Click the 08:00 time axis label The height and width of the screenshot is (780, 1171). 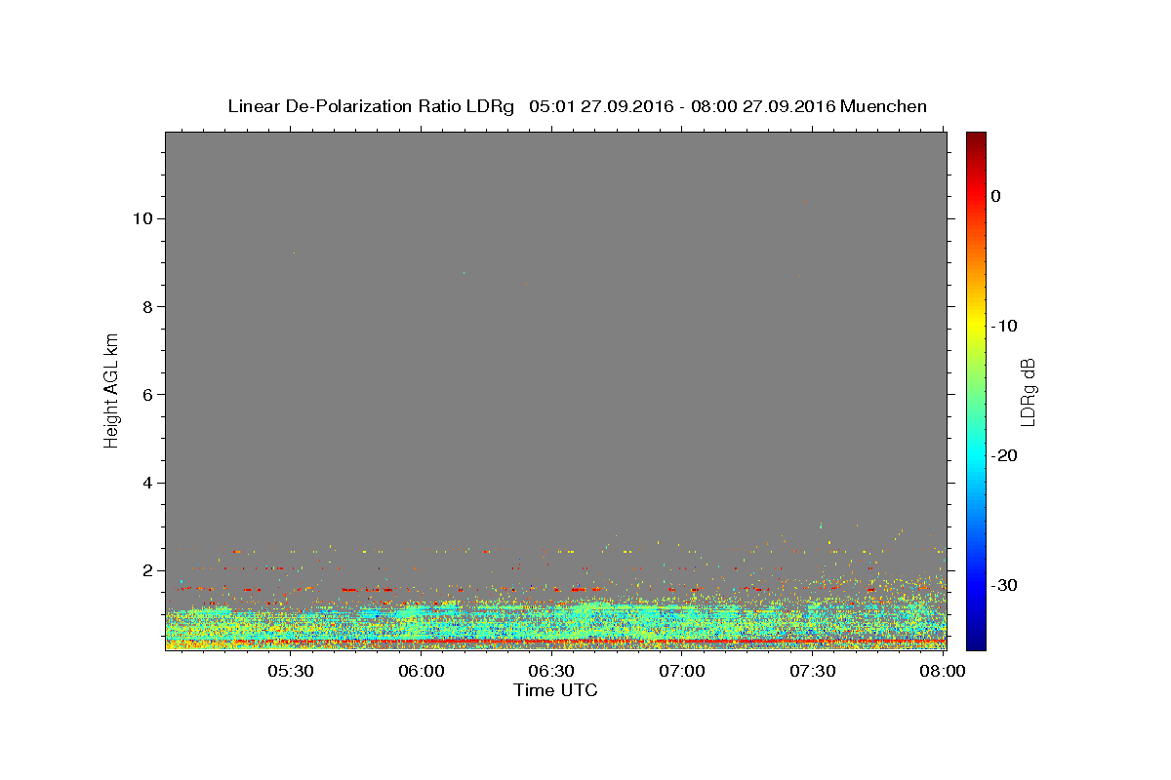943,672
